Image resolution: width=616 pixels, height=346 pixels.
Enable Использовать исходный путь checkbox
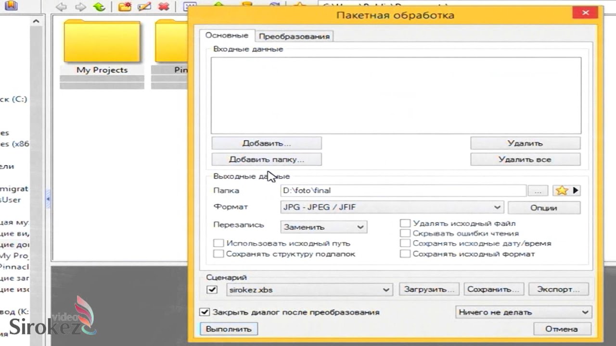pos(218,244)
